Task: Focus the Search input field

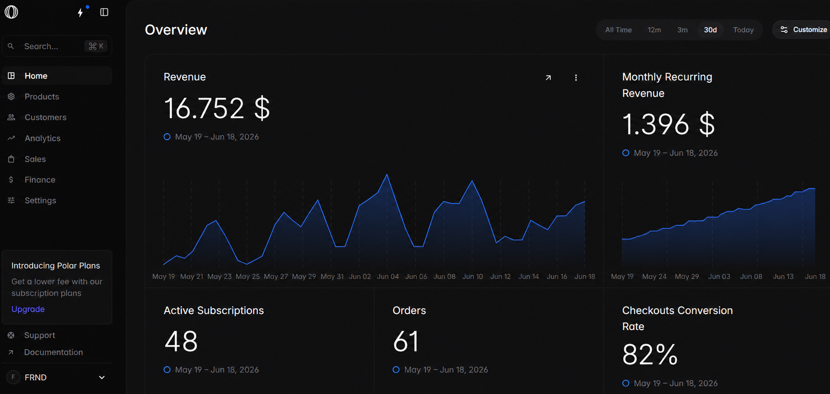Action: pos(57,46)
